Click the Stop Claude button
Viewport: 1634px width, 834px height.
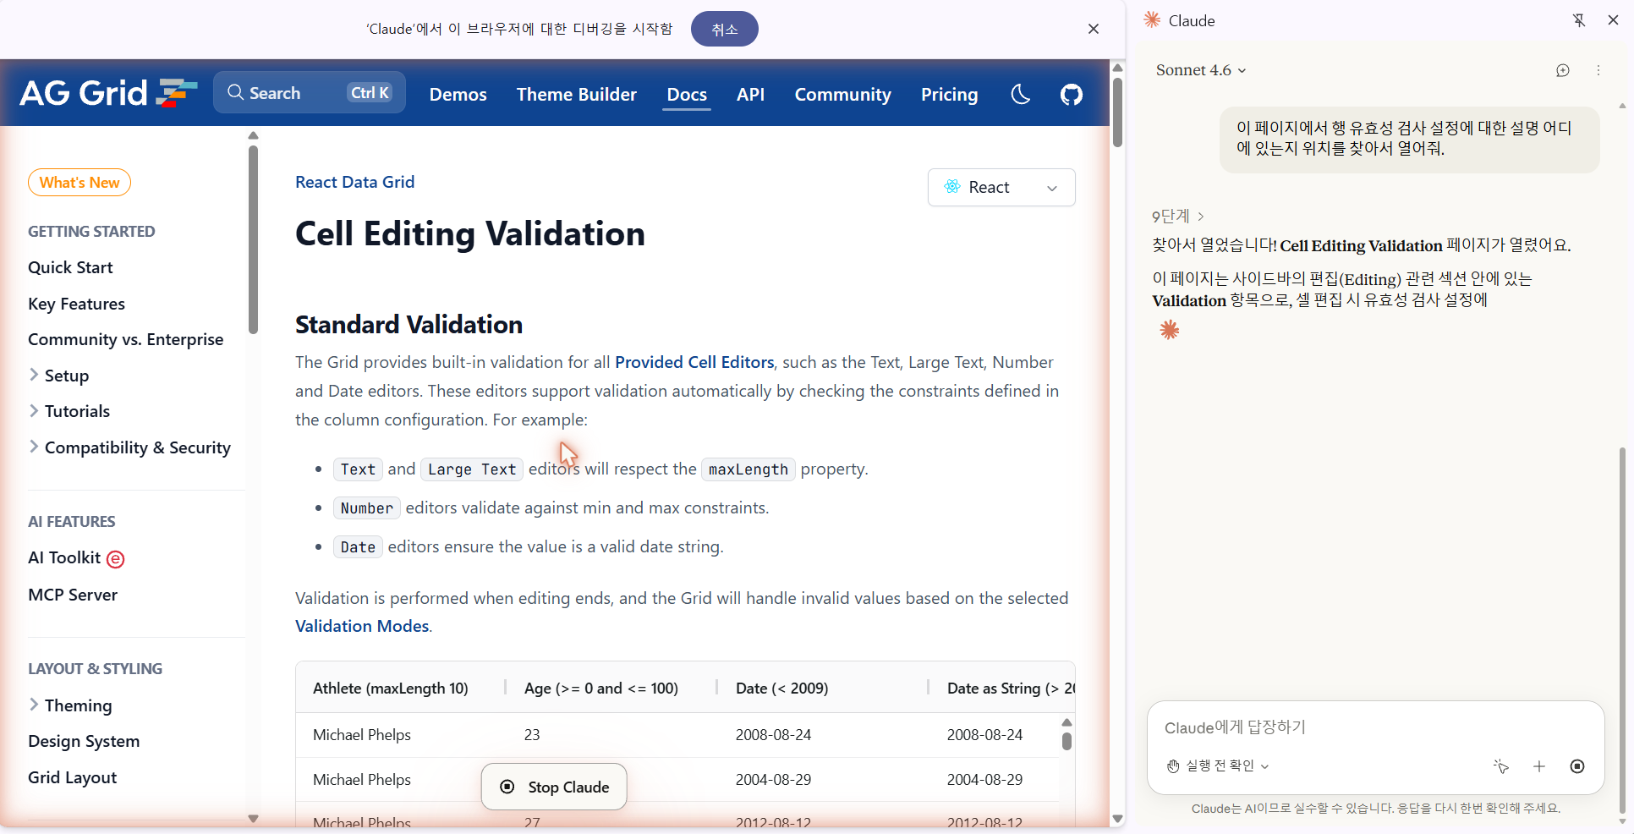(554, 787)
